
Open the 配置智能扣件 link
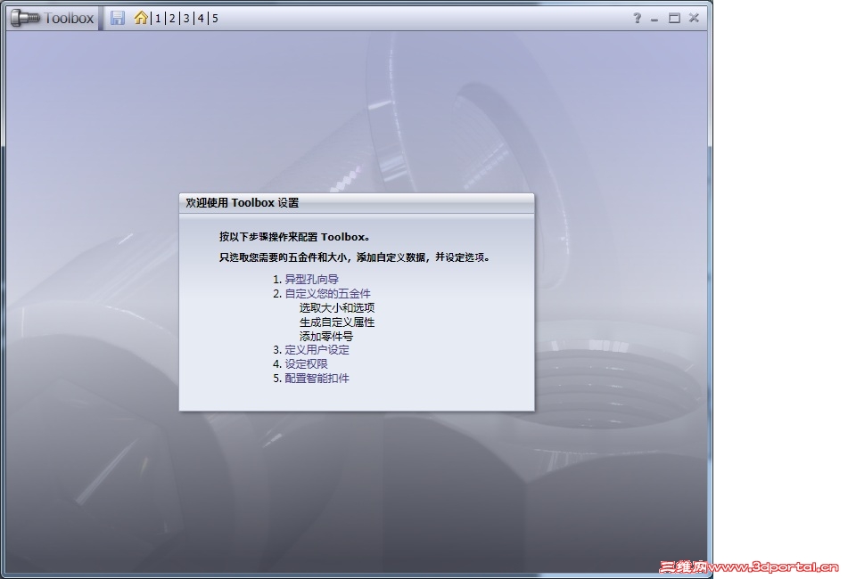[x=317, y=379]
